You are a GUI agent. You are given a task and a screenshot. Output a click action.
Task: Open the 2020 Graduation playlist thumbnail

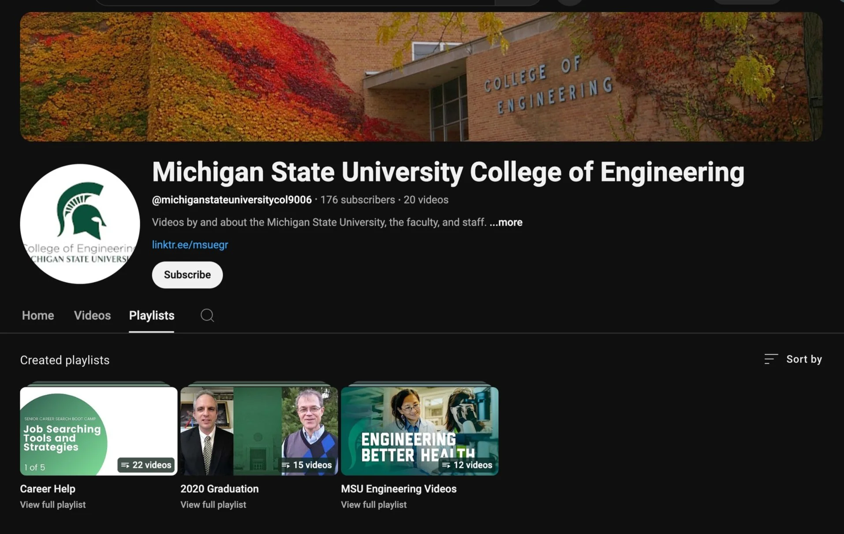coord(259,431)
